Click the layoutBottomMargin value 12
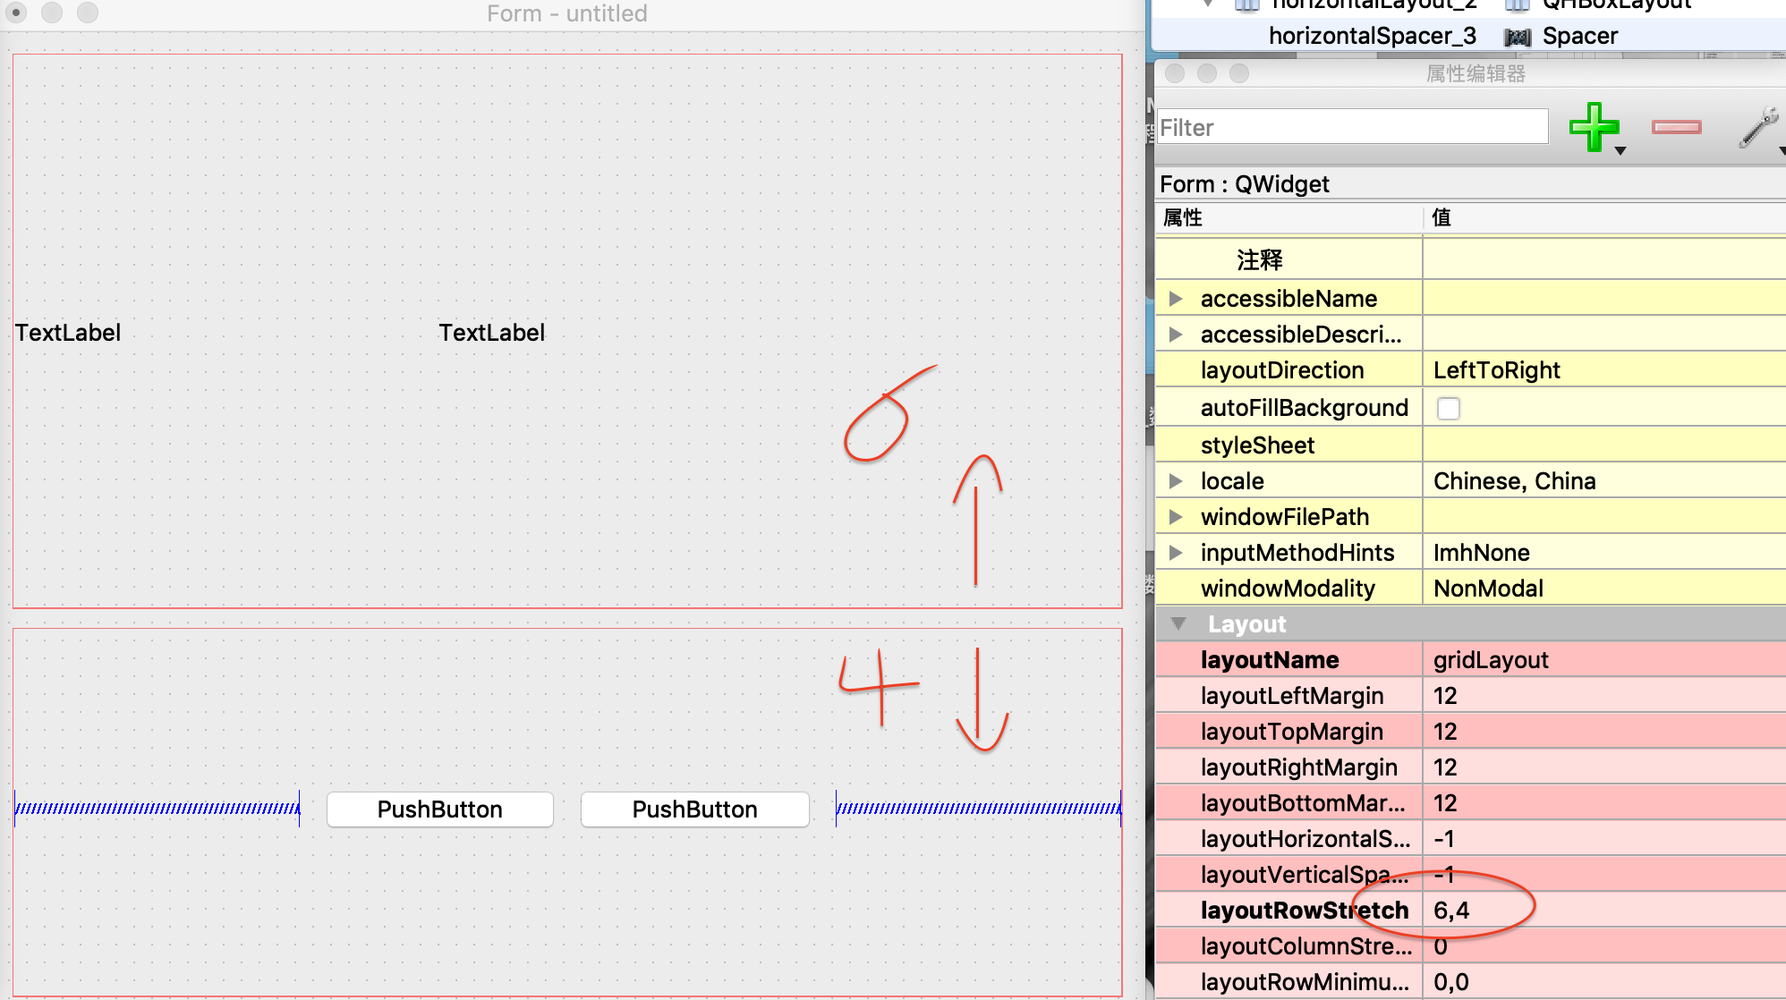The height and width of the screenshot is (1000, 1786). (1445, 803)
